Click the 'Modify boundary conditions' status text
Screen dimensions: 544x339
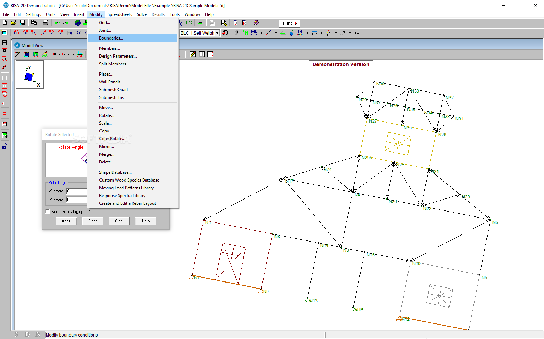72,335
